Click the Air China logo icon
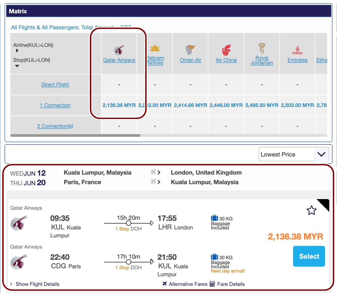 point(226,50)
